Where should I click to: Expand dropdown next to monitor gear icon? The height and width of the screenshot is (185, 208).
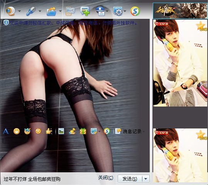pos(125,11)
